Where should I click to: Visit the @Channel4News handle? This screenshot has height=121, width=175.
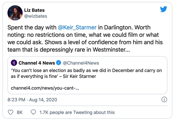81,63
